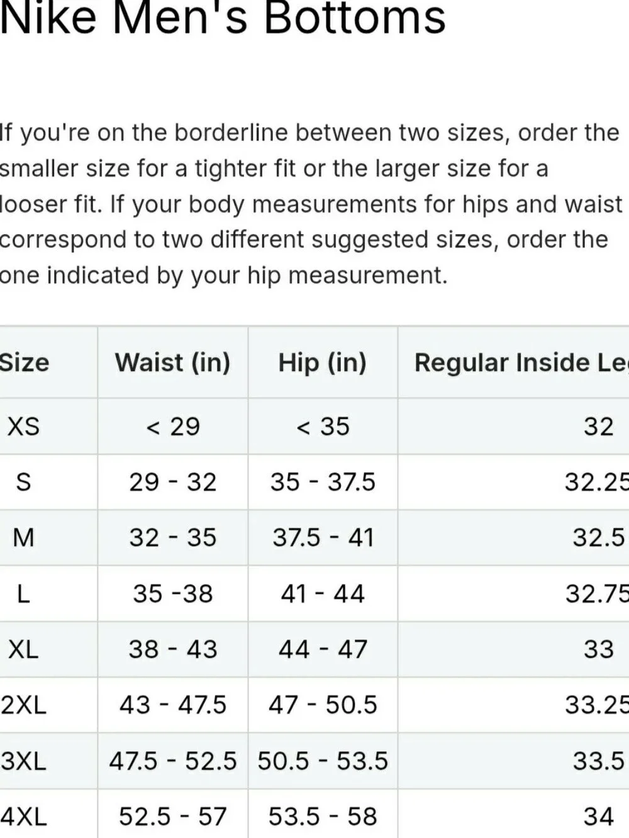This screenshot has width=629, height=838.
Task: Click the XL size row label
Action: [23, 649]
